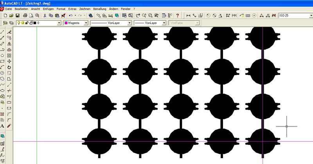The image size is (313, 164).
Task: Open the Zeichnen menu
Action: coord(85,9)
